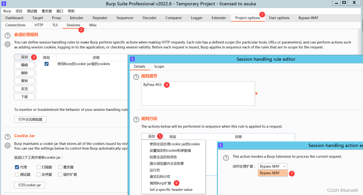
Task: Click 打开cookie jar button
Action: [x=29, y=185]
